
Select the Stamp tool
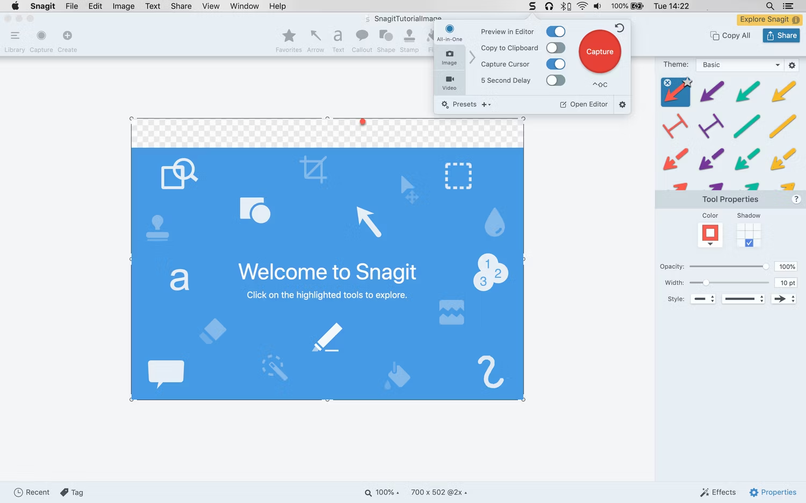click(409, 35)
